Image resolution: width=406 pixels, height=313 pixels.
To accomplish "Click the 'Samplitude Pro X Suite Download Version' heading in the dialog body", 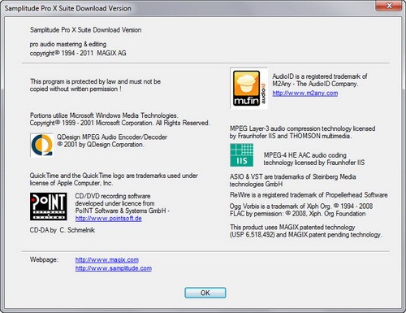I will 85,30.
